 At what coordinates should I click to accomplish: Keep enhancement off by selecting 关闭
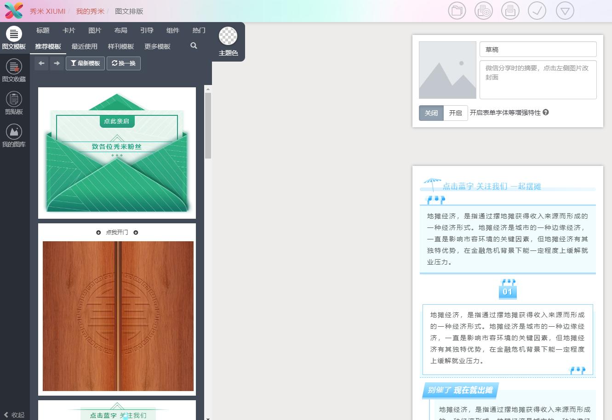[x=431, y=113]
